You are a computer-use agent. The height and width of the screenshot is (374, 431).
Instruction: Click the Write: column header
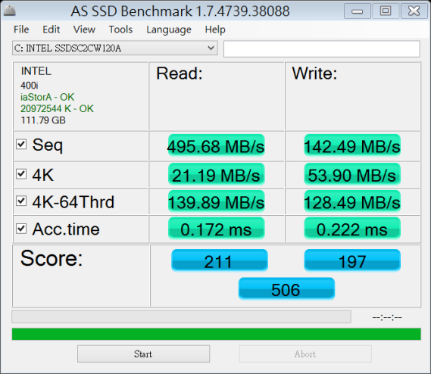pos(314,73)
